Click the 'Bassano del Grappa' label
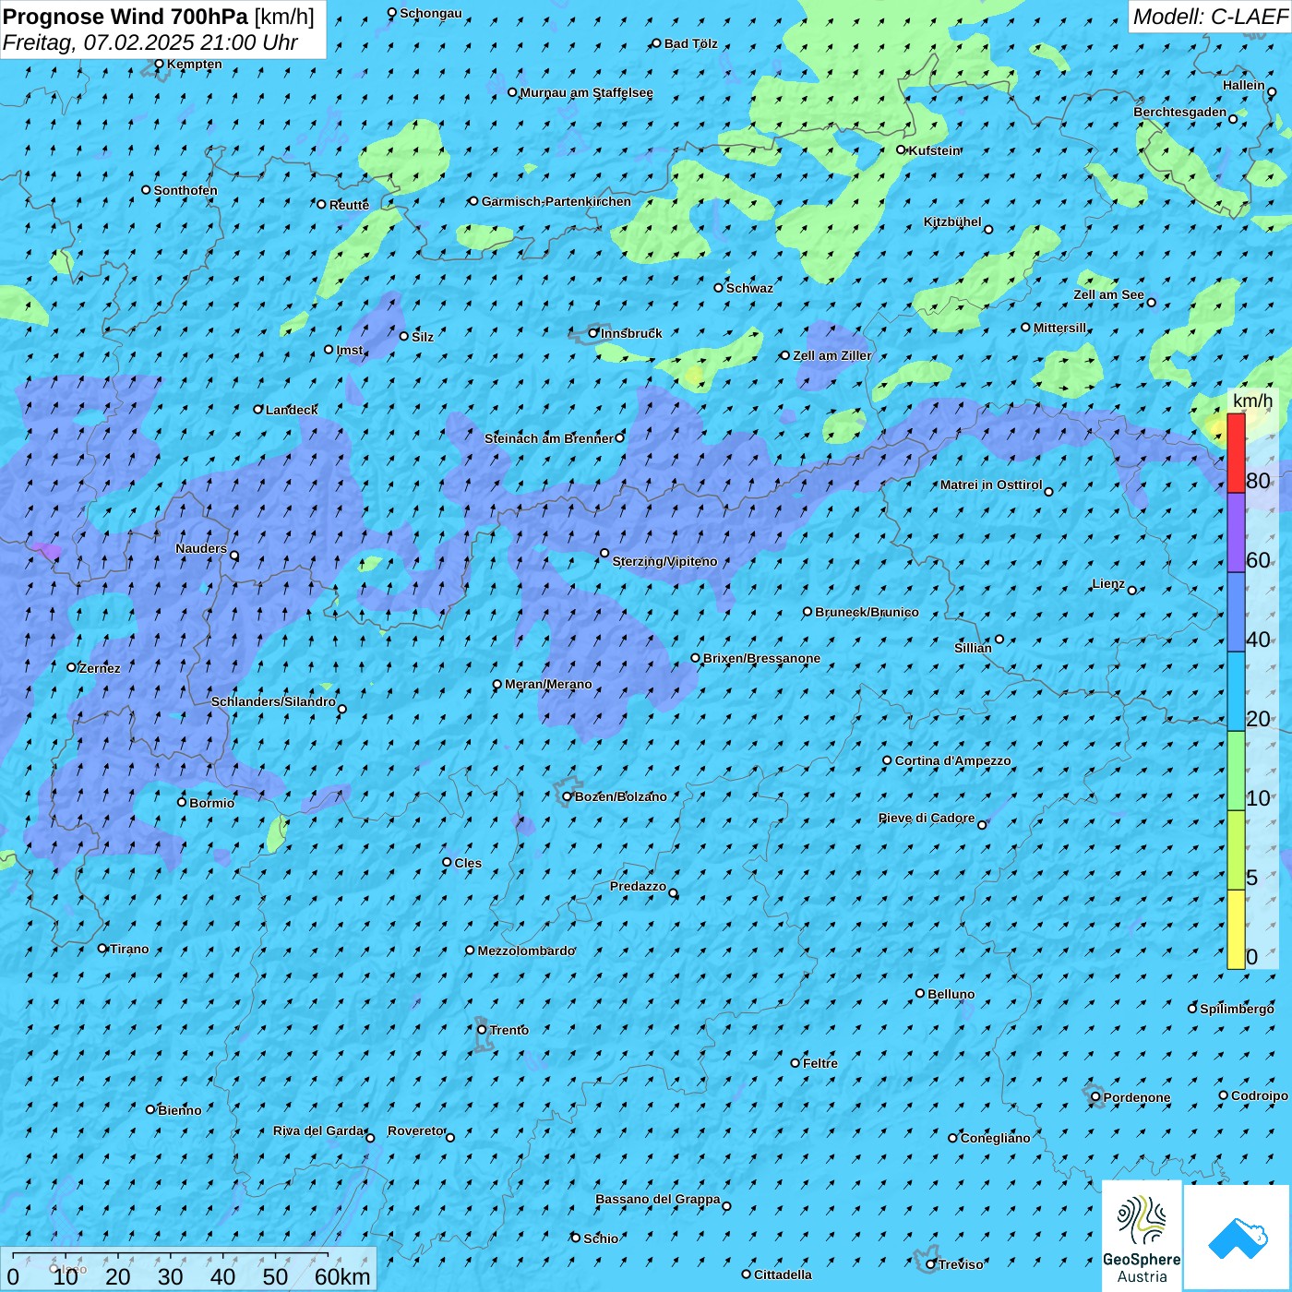1292x1292 pixels. point(658,1199)
